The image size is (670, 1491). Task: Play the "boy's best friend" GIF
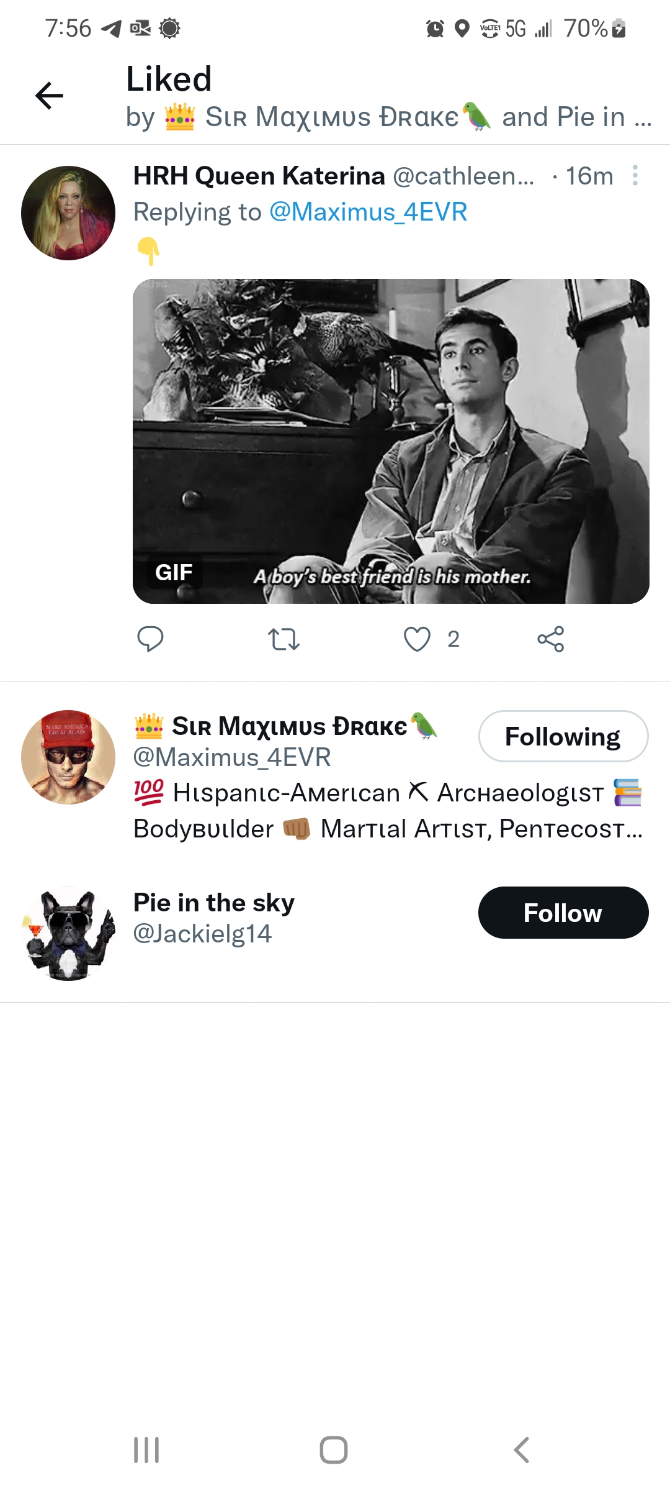tap(391, 441)
